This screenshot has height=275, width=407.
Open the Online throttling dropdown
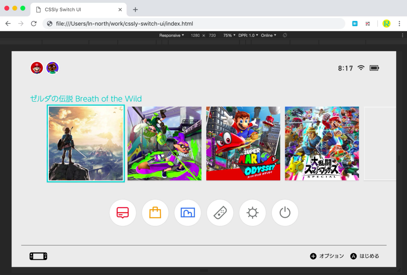click(x=269, y=35)
